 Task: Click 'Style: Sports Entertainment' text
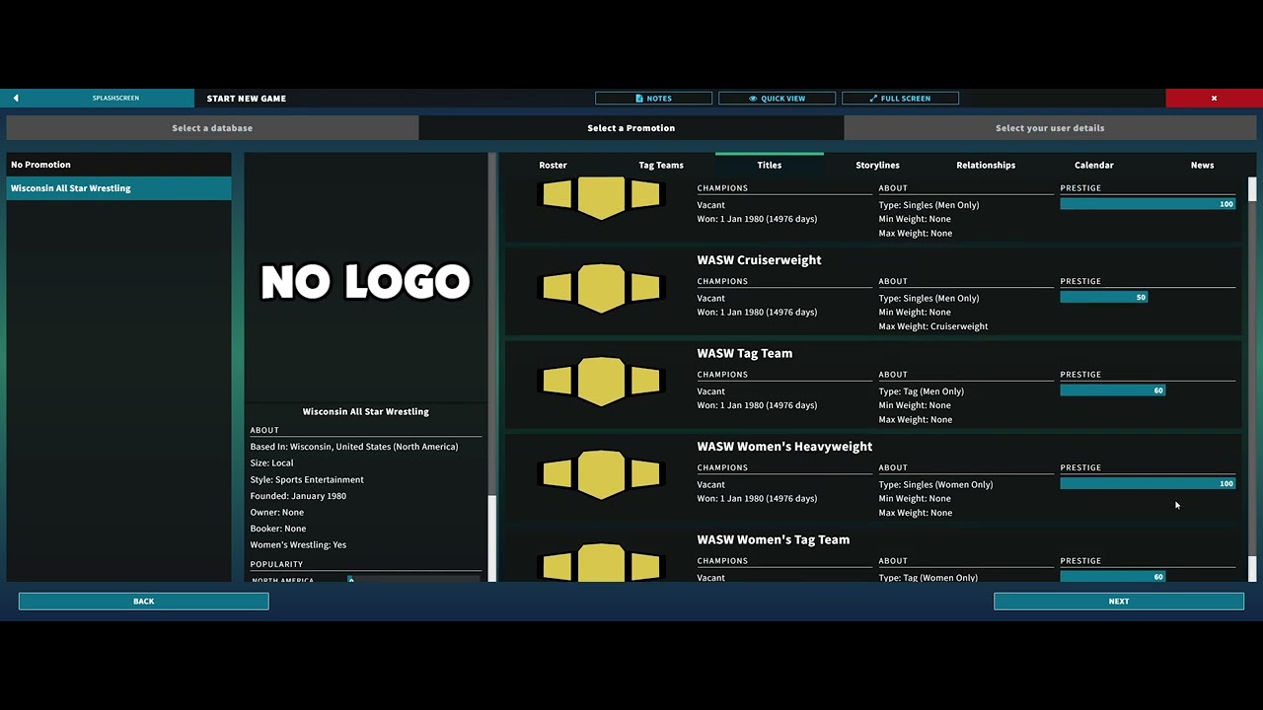(307, 479)
